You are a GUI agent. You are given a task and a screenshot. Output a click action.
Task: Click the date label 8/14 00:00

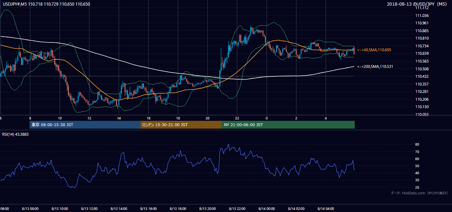click(267, 209)
